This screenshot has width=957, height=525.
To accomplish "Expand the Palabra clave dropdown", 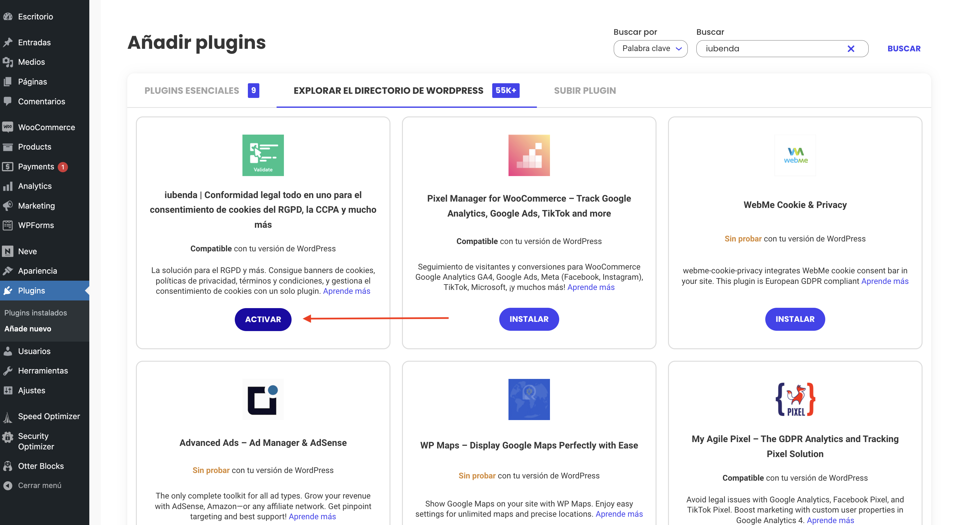I will pos(650,48).
